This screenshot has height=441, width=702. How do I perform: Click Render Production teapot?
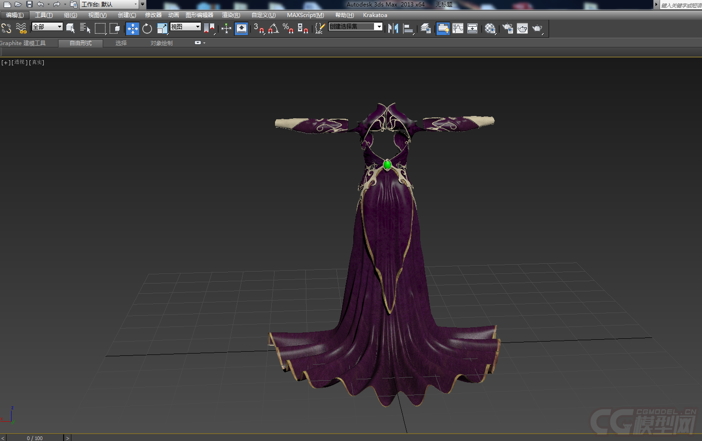(538, 29)
